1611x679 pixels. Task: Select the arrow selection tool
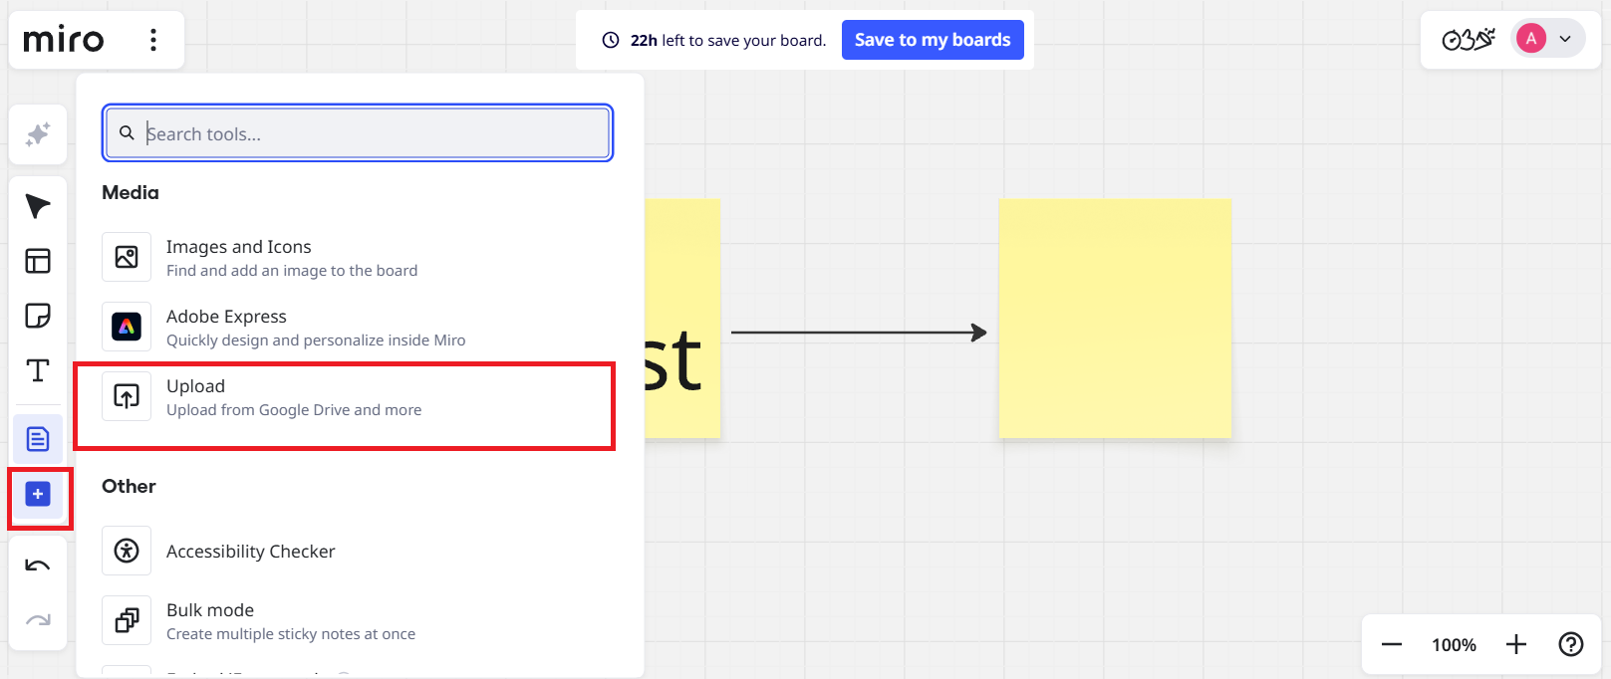pos(37,206)
